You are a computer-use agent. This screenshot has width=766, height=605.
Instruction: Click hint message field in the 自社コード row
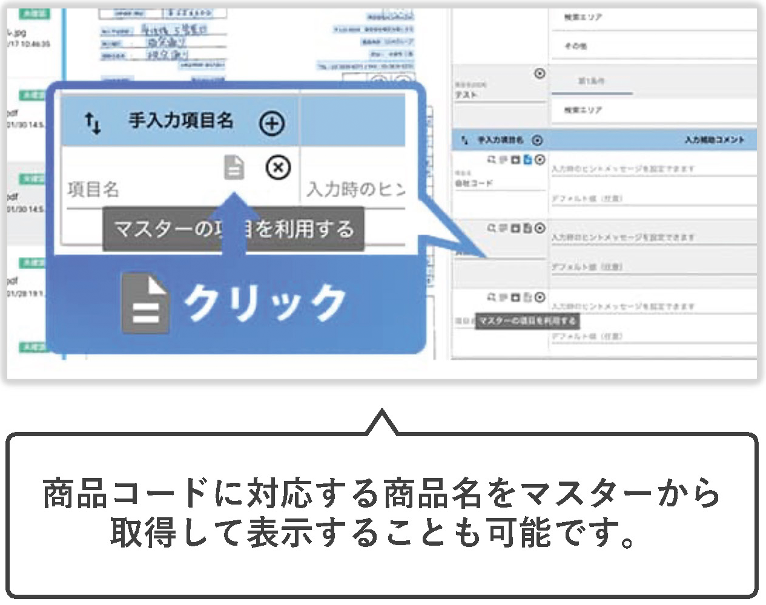pyautogui.click(x=654, y=169)
